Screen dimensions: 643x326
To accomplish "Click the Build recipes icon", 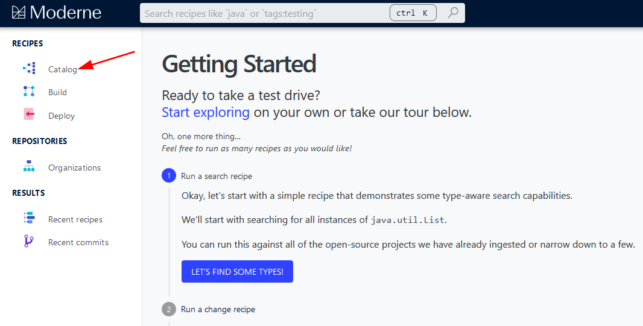I will [29, 92].
